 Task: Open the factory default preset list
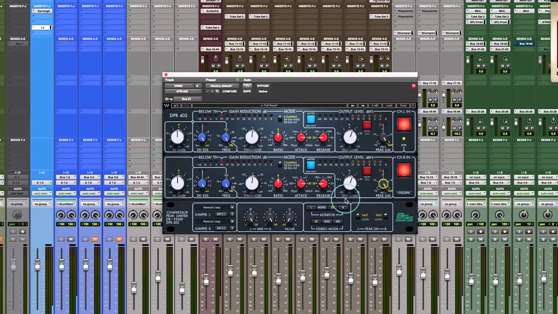coord(221,86)
